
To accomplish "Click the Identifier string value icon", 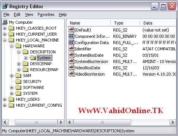I will point(71,49).
